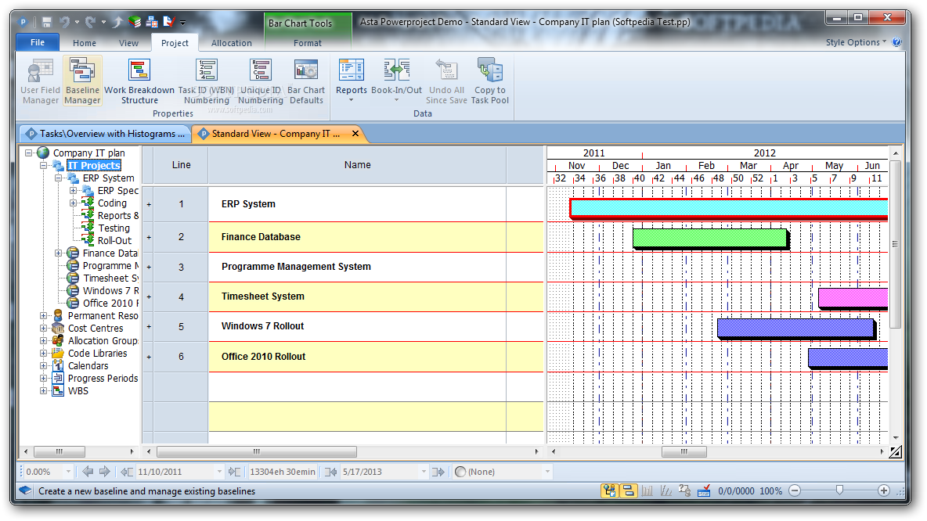
Task: Apply Unique ID Numbering
Action: coord(261,81)
